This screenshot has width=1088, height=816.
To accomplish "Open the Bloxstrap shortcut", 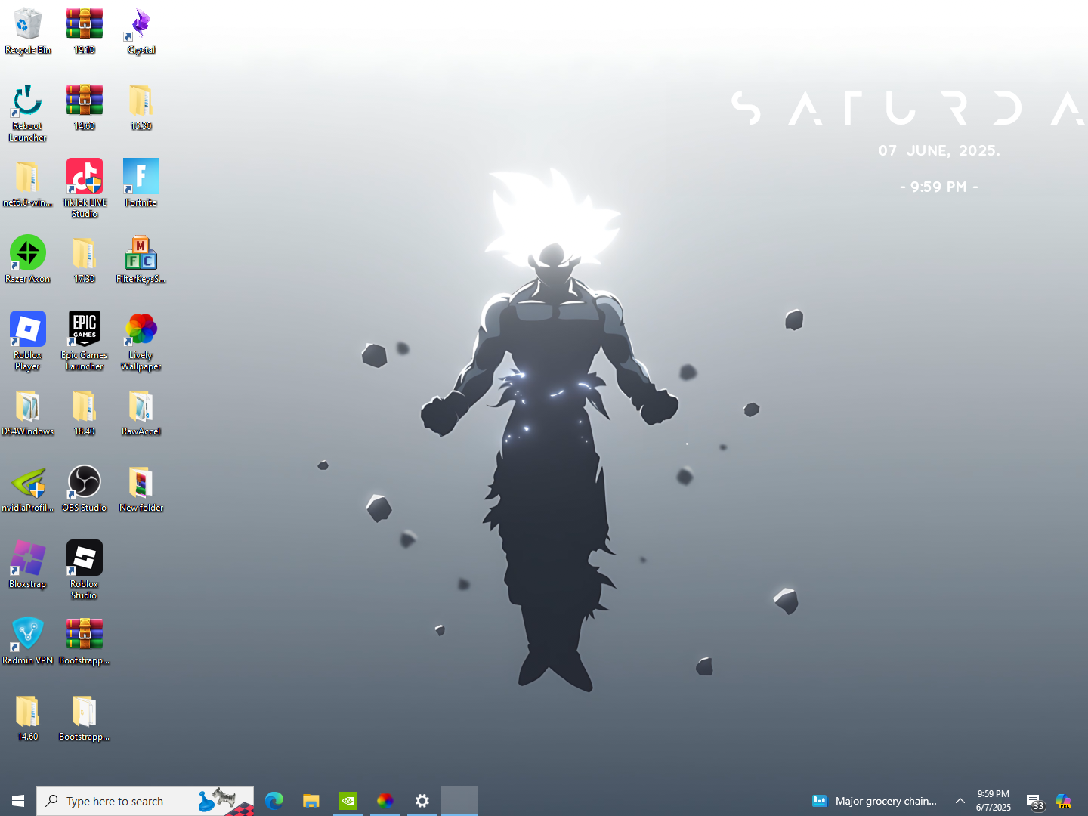I will point(28,565).
